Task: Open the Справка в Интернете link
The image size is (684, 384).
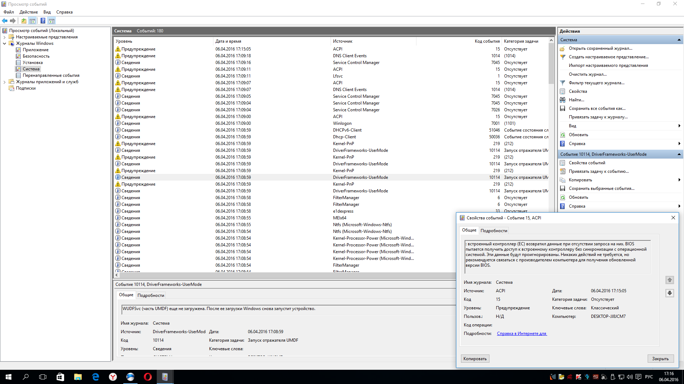Action: click(521, 334)
